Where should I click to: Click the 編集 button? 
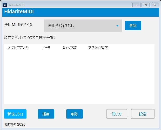click(46, 114)
